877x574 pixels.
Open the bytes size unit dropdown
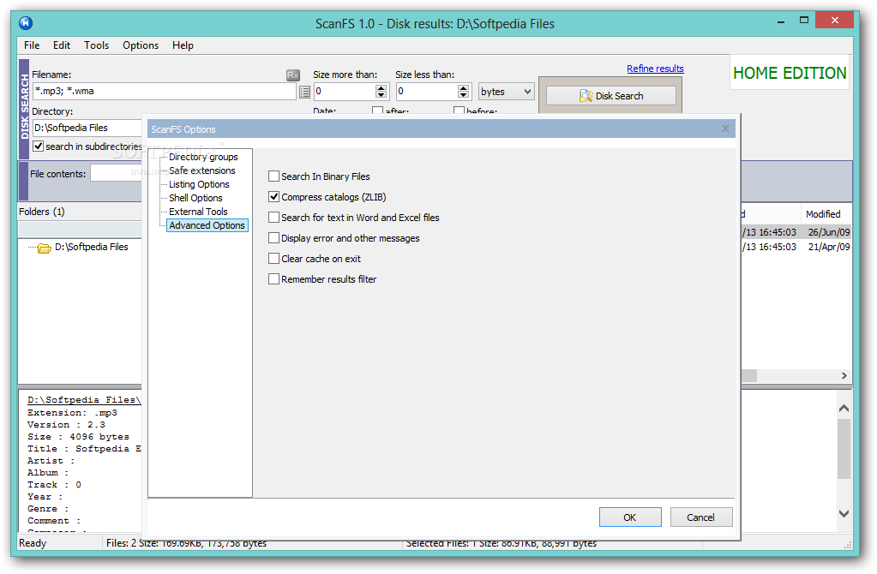point(506,92)
